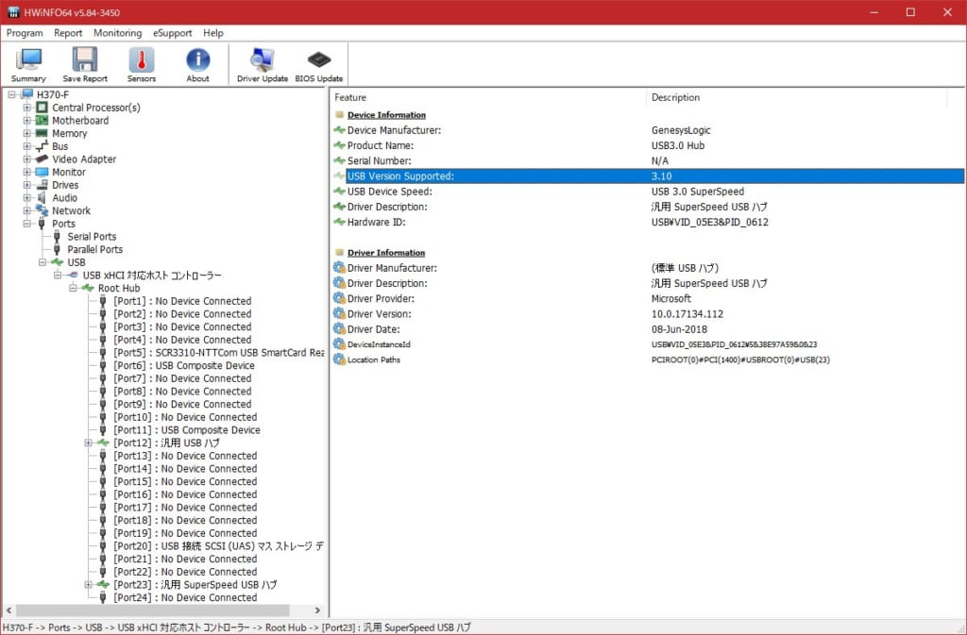The width and height of the screenshot is (967, 635).
Task: Open the Sensors thermometer icon
Action: pyautogui.click(x=142, y=64)
